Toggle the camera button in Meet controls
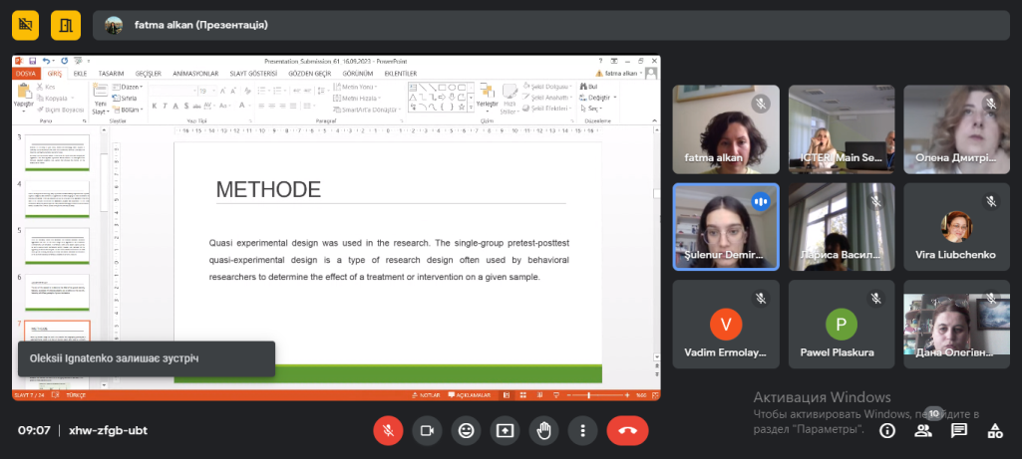 [428, 430]
